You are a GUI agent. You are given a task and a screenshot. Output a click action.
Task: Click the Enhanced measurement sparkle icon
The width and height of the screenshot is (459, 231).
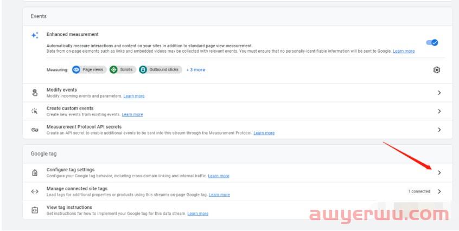tap(35, 35)
